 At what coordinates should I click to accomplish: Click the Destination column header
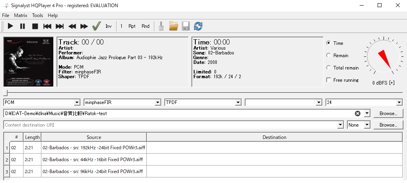coord(275,137)
